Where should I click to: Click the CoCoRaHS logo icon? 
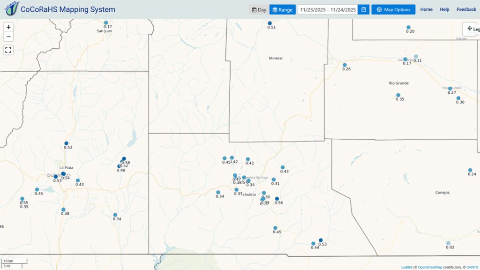[x=12, y=8]
